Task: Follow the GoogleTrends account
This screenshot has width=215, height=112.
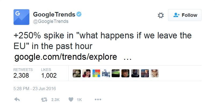Action: 185,15
